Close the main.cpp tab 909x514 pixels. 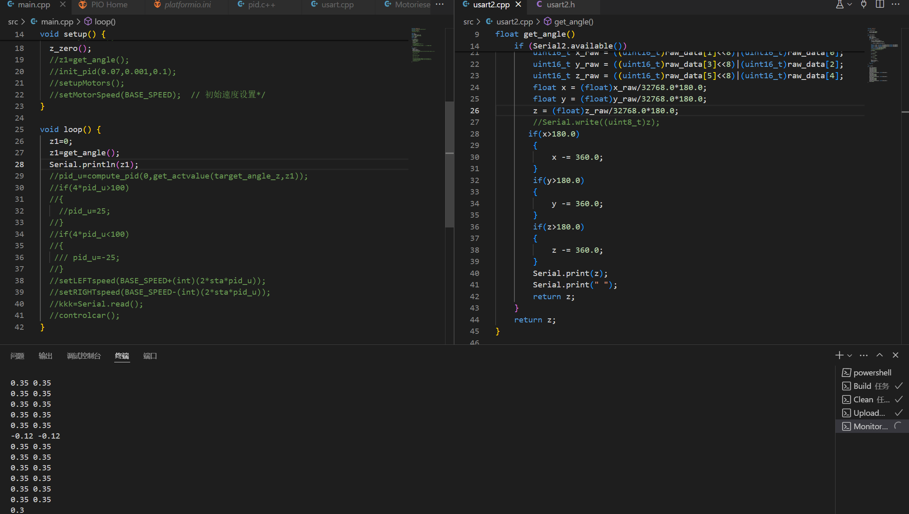tap(62, 4)
